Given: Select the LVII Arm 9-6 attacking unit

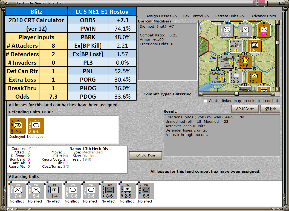Looking at the screenshot, I should coord(91,191).
